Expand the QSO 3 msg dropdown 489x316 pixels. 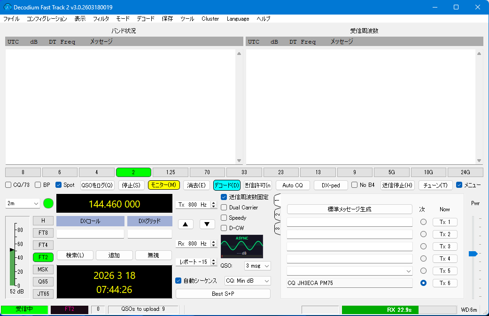[258, 266]
